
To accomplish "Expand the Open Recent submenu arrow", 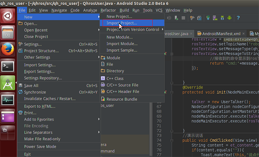I will [x=99, y=30].
